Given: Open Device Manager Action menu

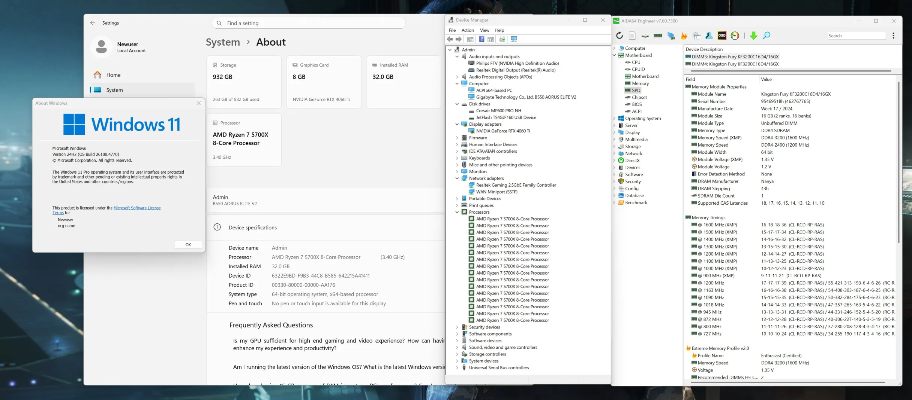Looking at the screenshot, I should tap(468, 30).
